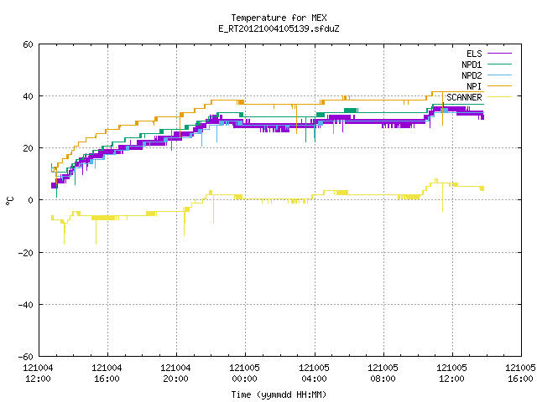Viewport: 537px width, 402px height.
Task: Click the filename E_RT20121004105139.sfduZ
Action: point(279,28)
